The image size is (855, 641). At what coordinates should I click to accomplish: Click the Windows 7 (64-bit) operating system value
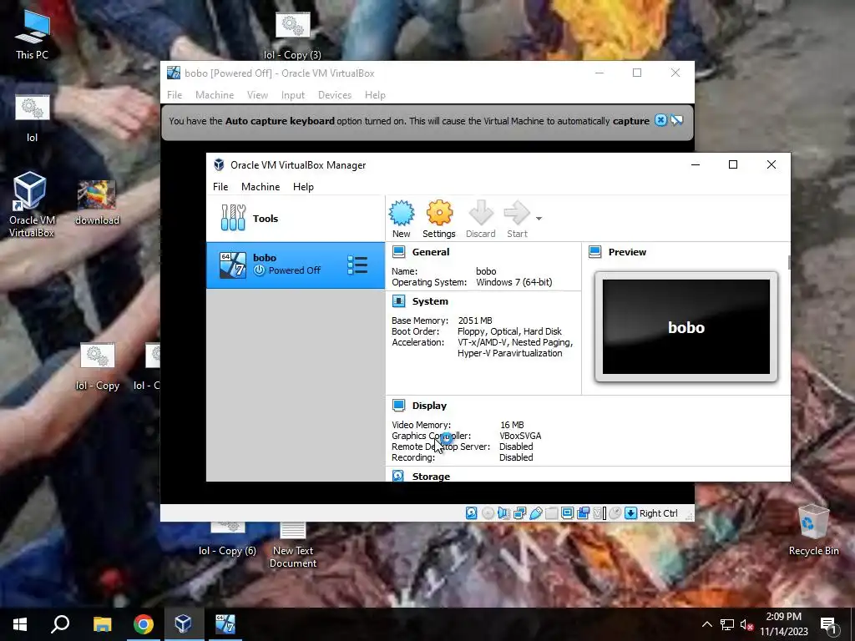click(514, 282)
